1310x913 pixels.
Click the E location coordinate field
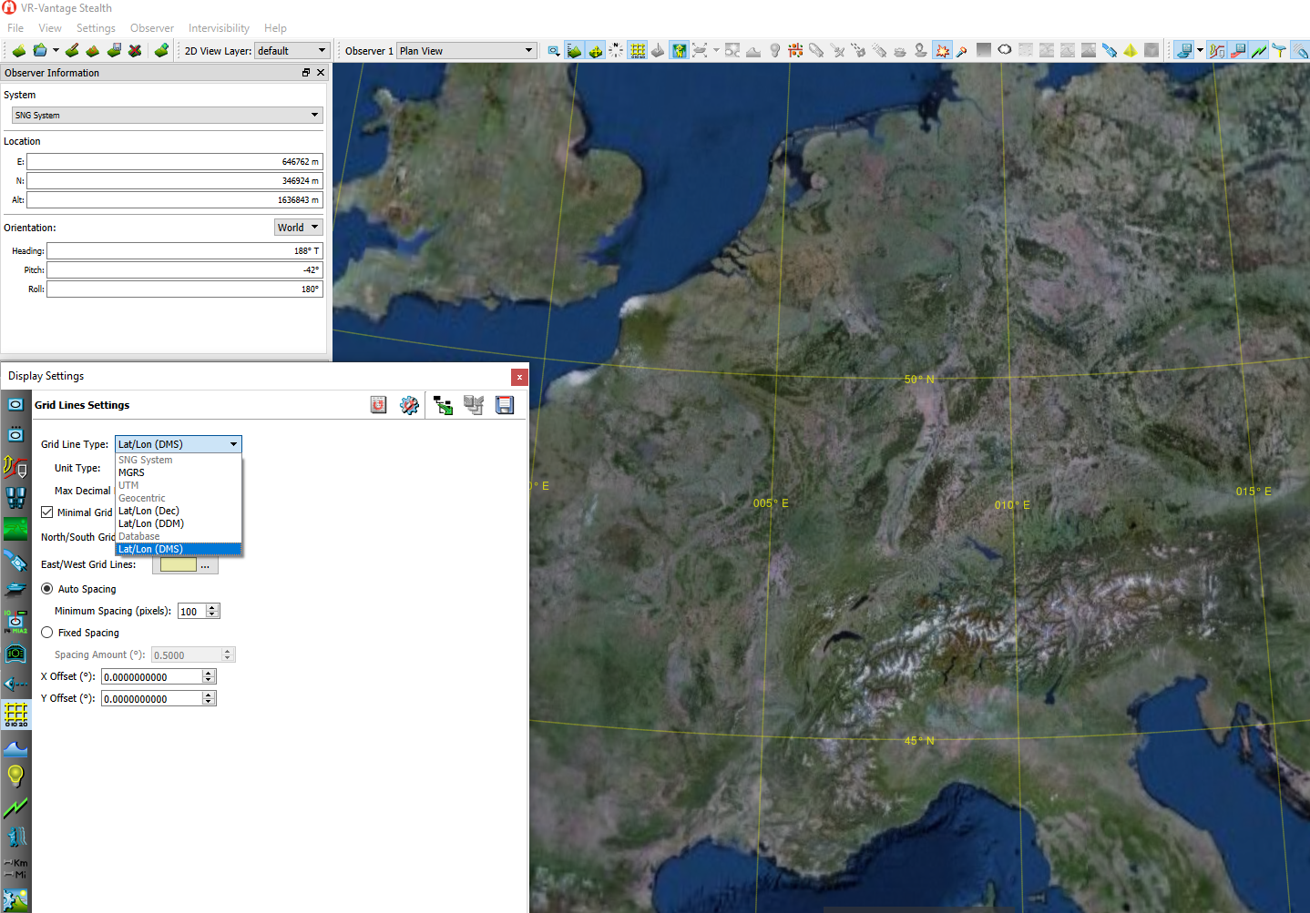coord(175,161)
